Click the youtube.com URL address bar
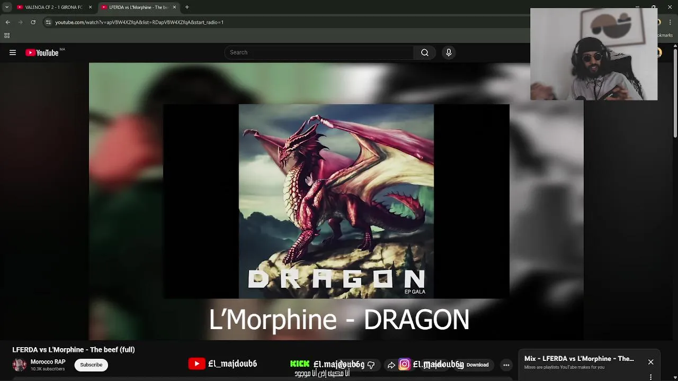The image size is (678, 381). tap(139, 22)
